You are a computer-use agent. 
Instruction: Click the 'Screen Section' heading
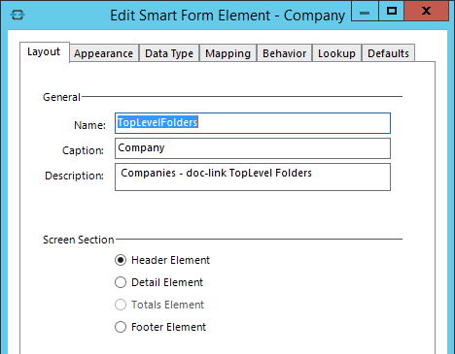click(x=79, y=240)
